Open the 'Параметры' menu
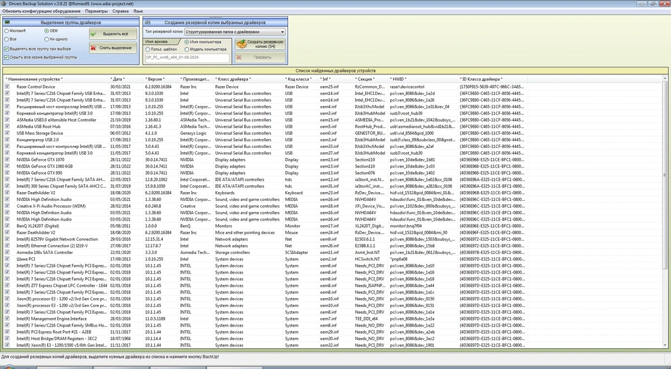 click(97, 11)
